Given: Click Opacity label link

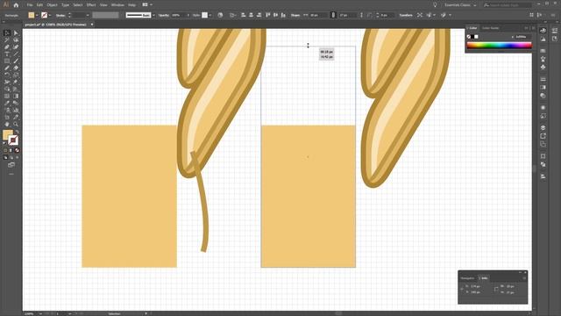Looking at the screenshot, I should pos(164,15).
